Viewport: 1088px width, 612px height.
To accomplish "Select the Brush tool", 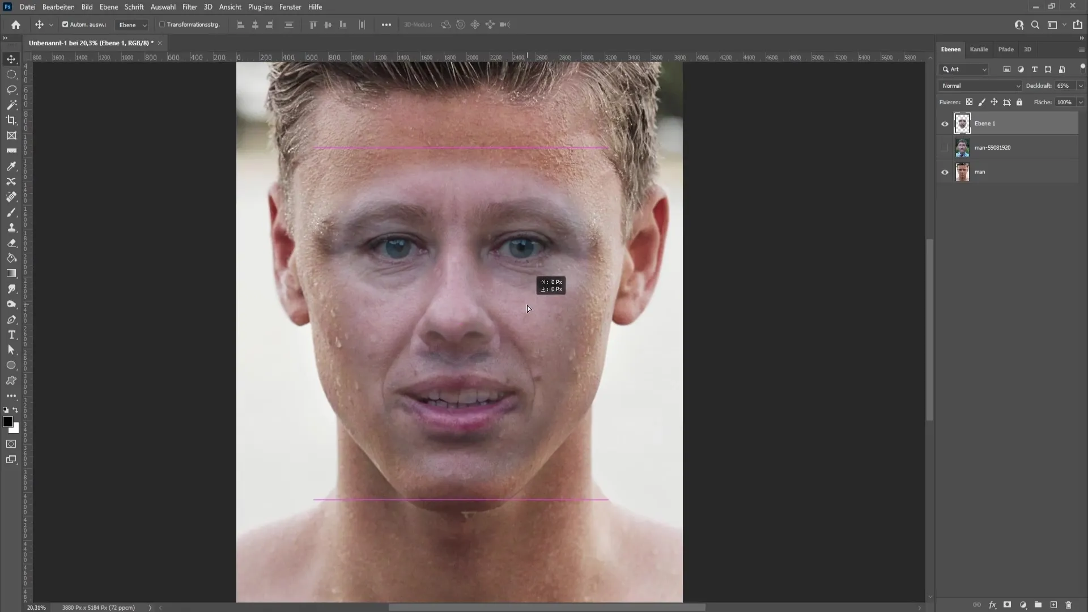I will 11,211.
